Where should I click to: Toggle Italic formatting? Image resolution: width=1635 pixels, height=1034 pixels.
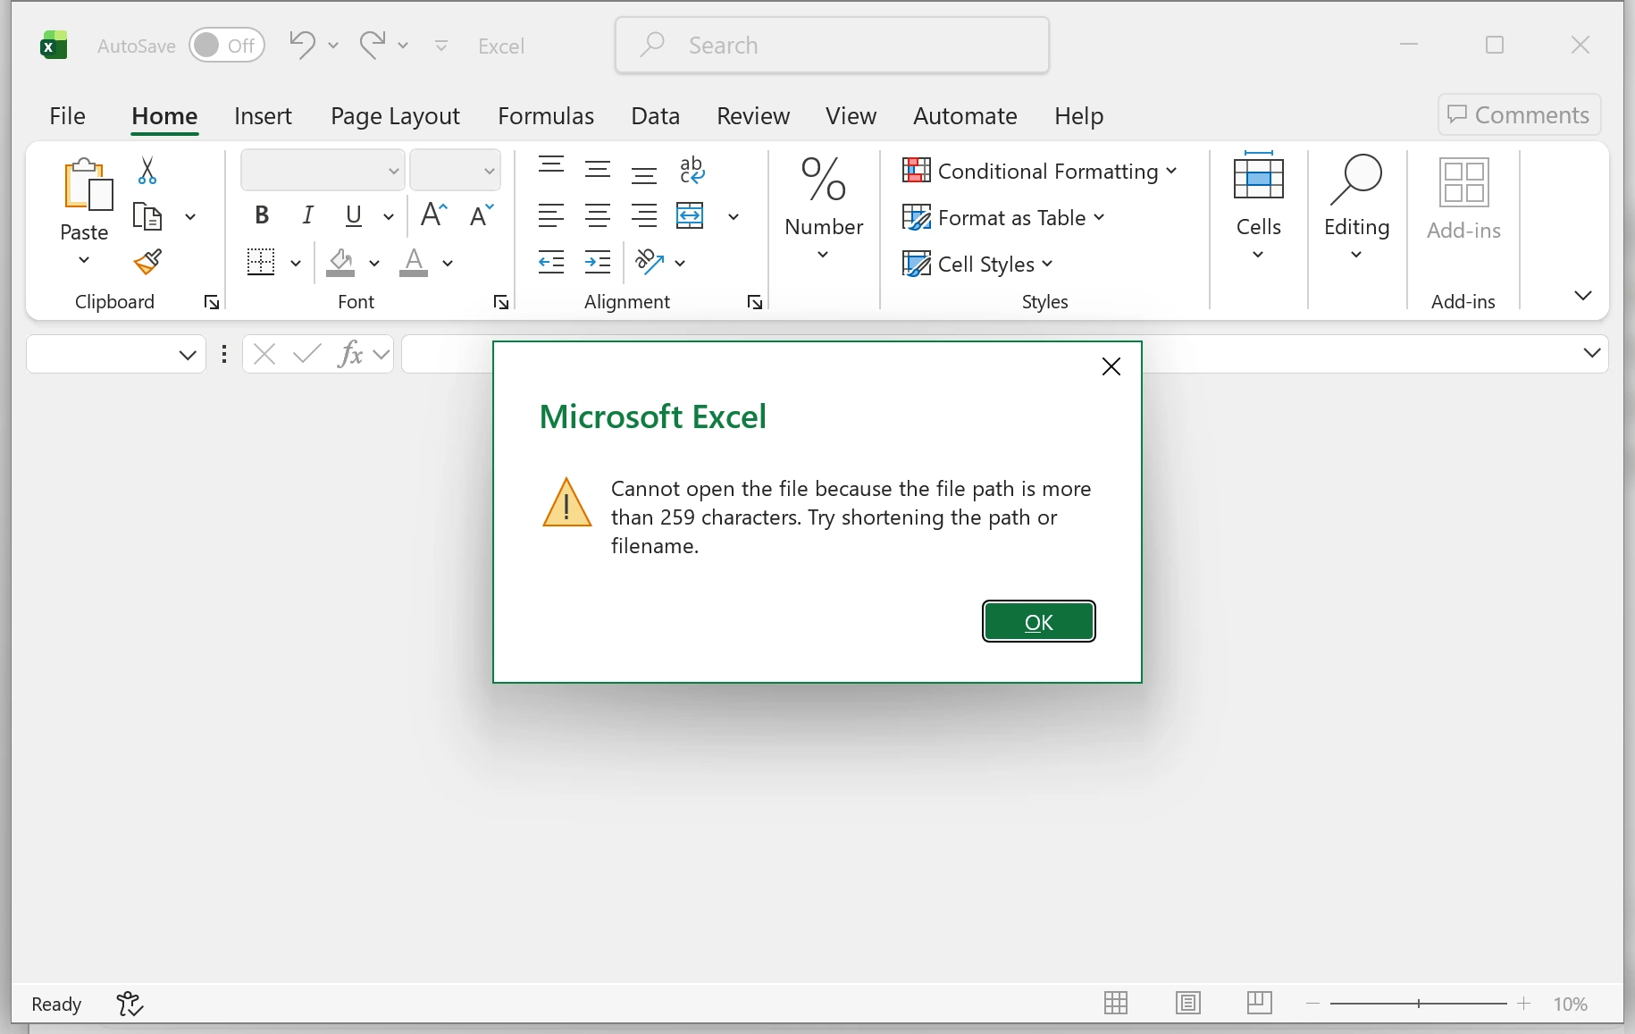click(308, 215)
